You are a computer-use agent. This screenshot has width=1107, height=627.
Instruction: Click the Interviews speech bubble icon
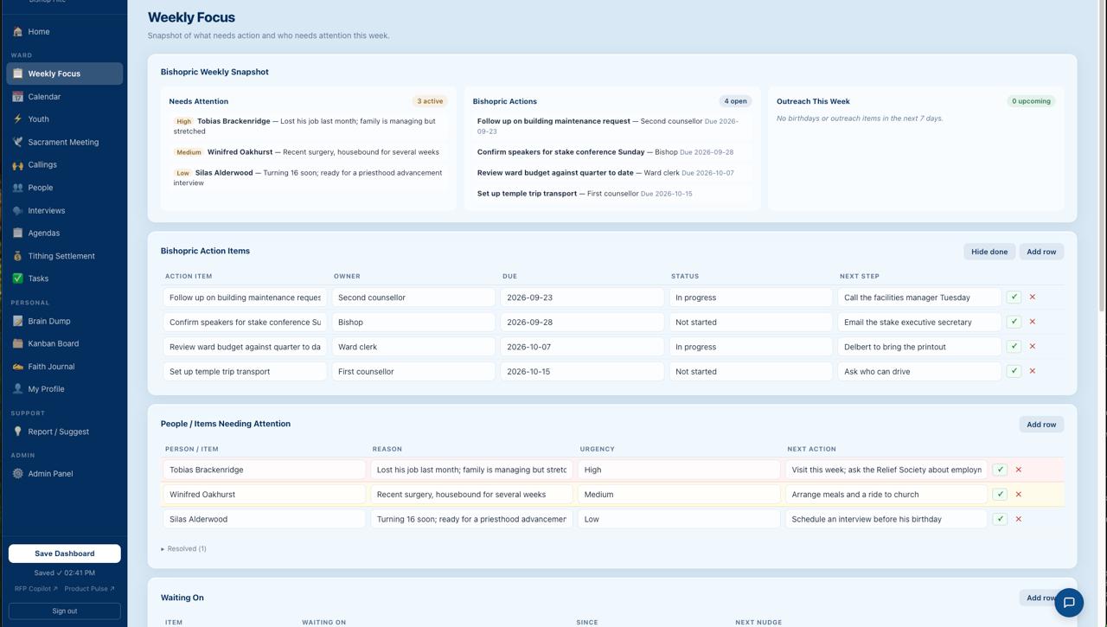coord(17,210)
